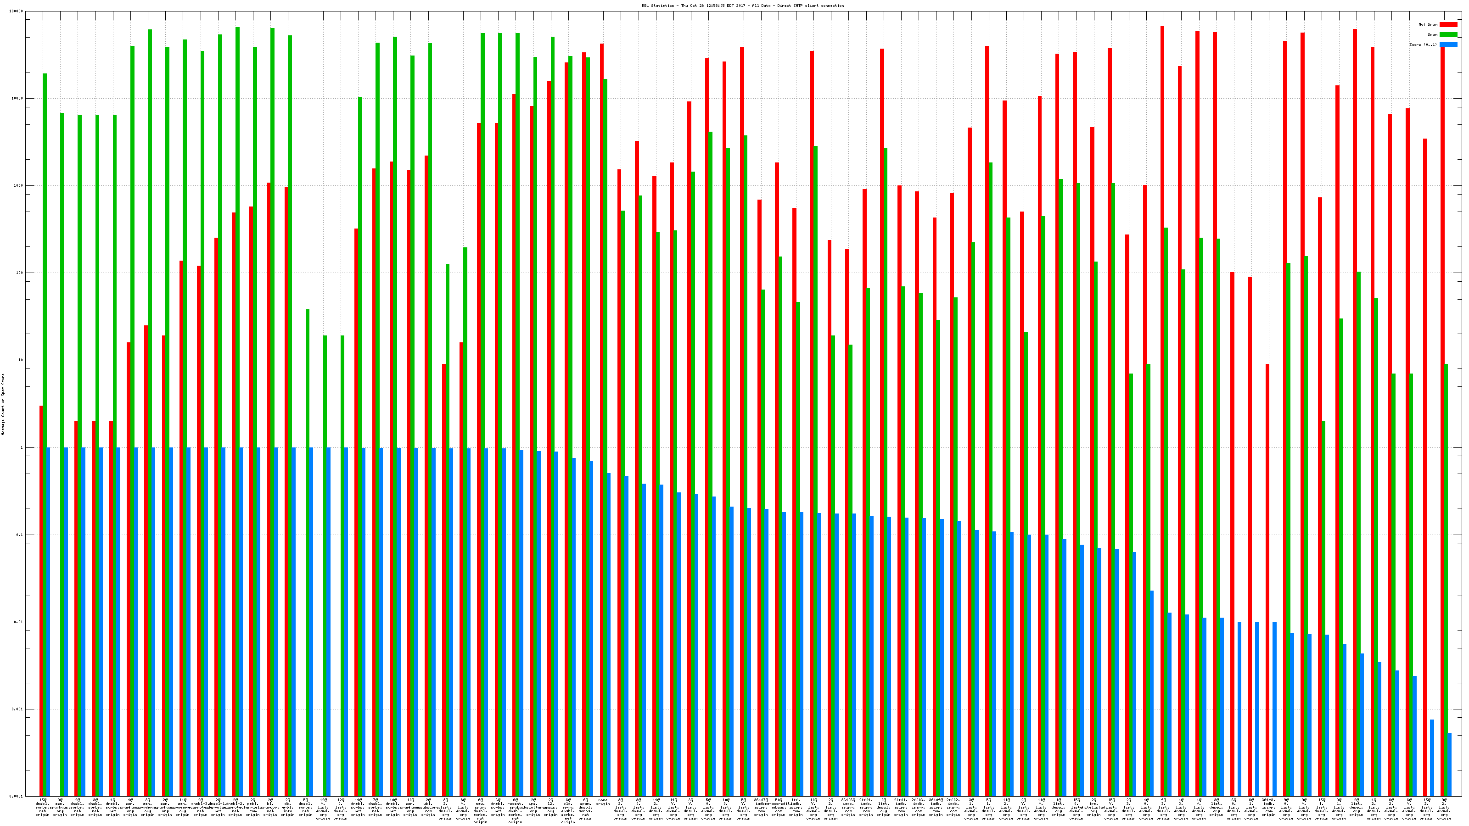
Task: Click the psbl.surriel.com x-axis label
Action: point(252,807)
